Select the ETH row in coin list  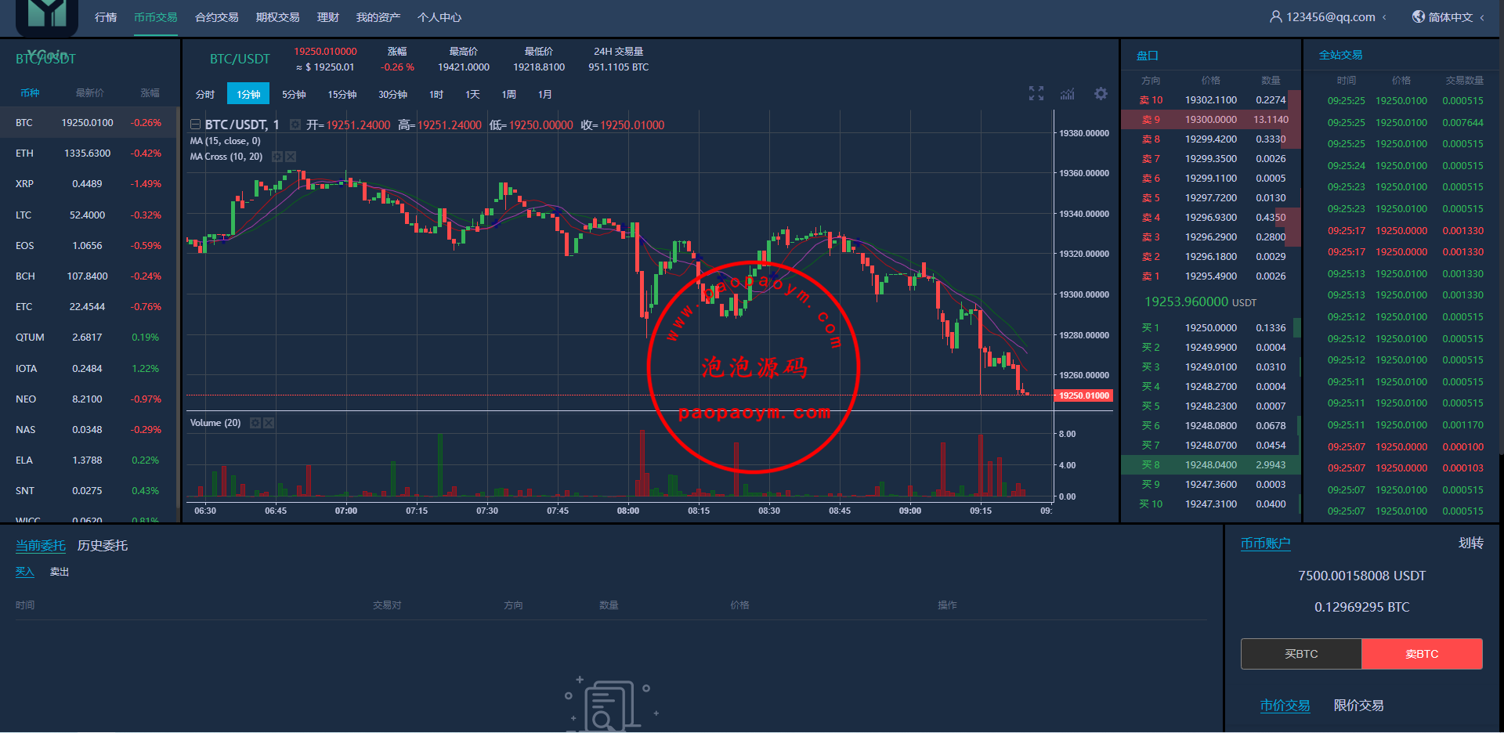(89, 153)
